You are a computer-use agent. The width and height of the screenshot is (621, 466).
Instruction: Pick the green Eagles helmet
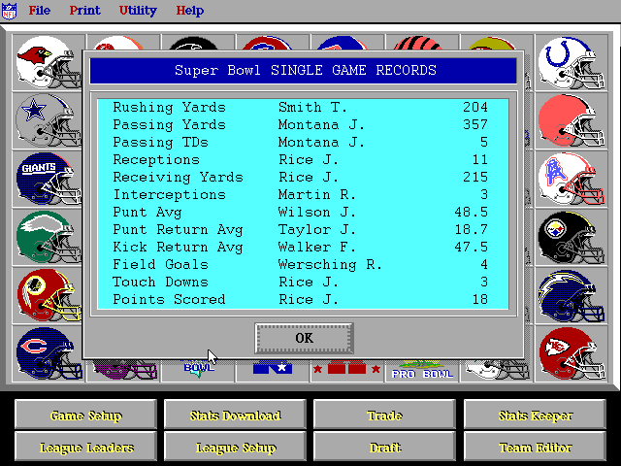[x=49, y=237]
